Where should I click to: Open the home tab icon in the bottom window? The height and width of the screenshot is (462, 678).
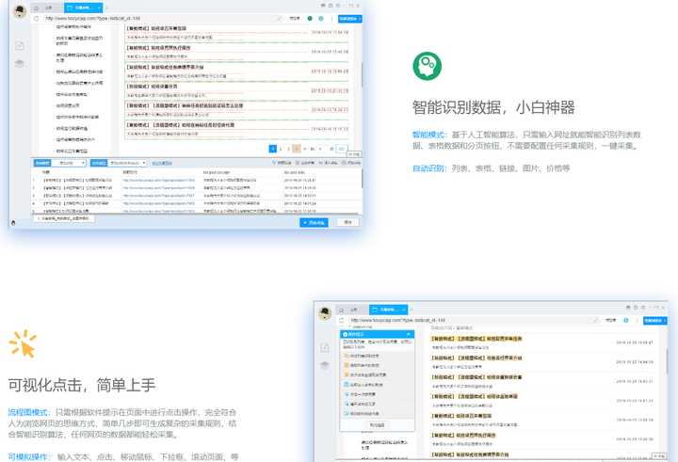342,310
